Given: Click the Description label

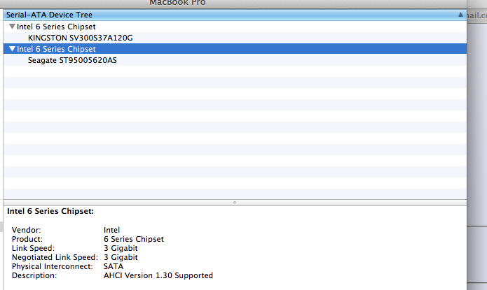Looking at the screenshot, I should click(34, 275).
